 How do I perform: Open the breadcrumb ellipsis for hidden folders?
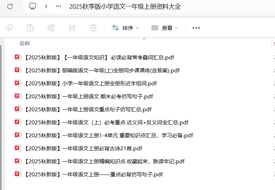click(x=58, y=6)
